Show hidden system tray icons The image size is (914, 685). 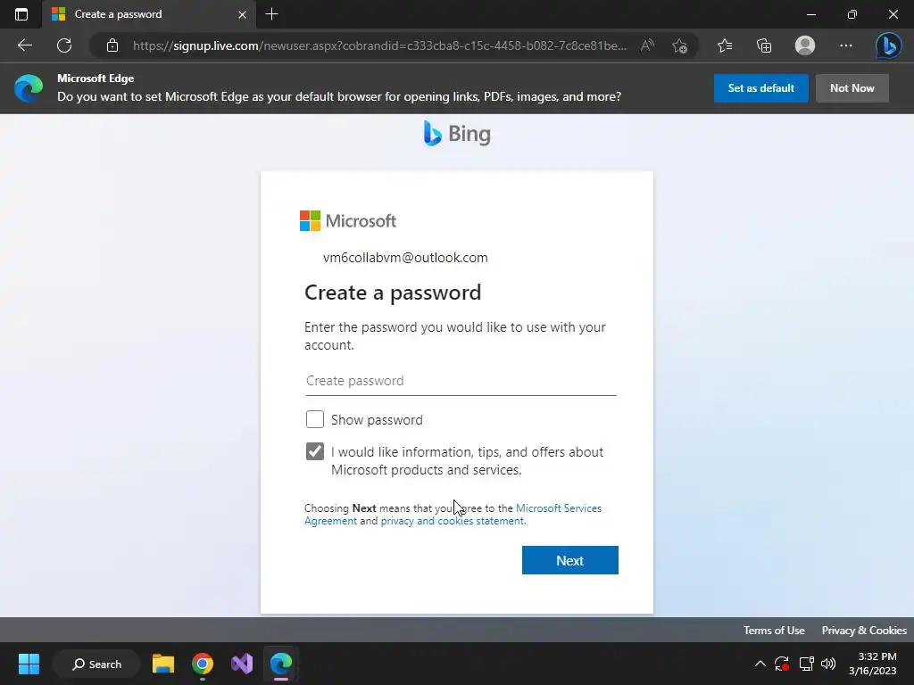(x=760, y=664)
